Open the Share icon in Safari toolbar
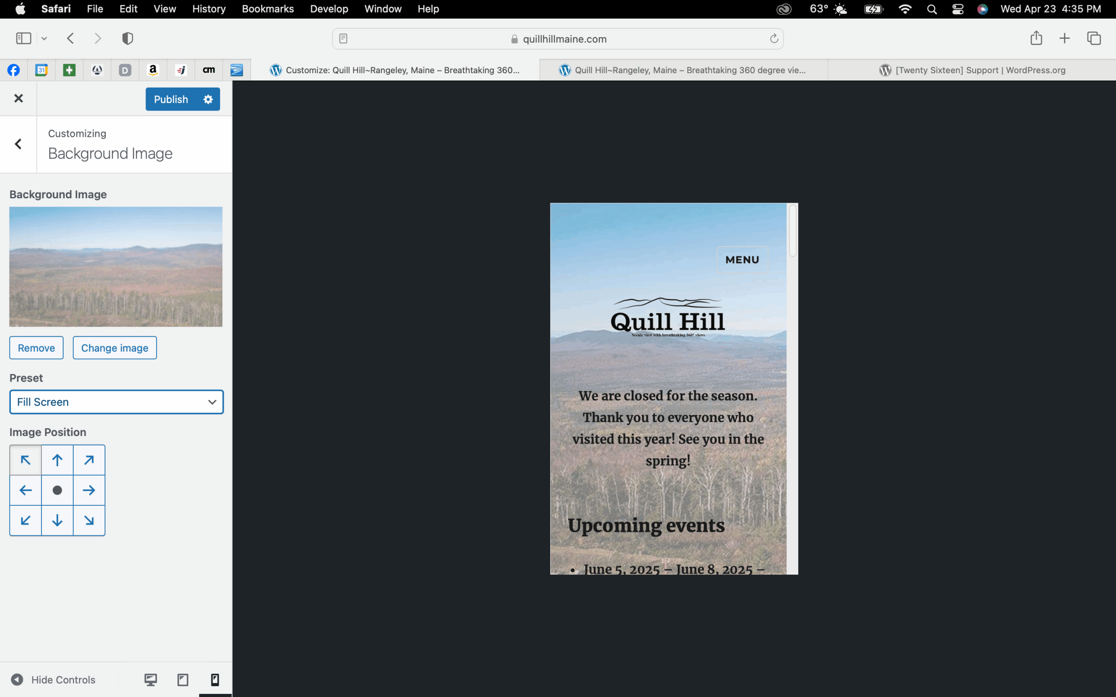Viewport: 1116px width, 697px height. click(x=1036, y=38)
